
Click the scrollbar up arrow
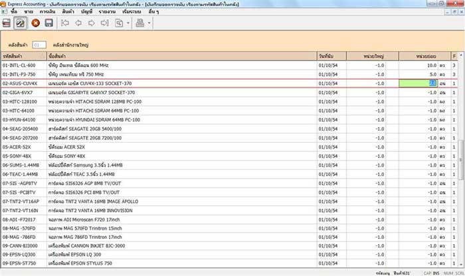[x=460, y=55]
